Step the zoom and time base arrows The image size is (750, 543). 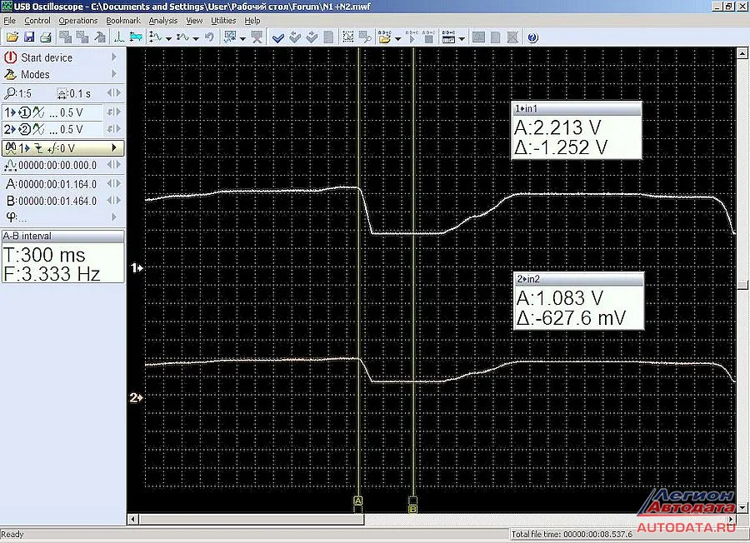coord(114,92)
